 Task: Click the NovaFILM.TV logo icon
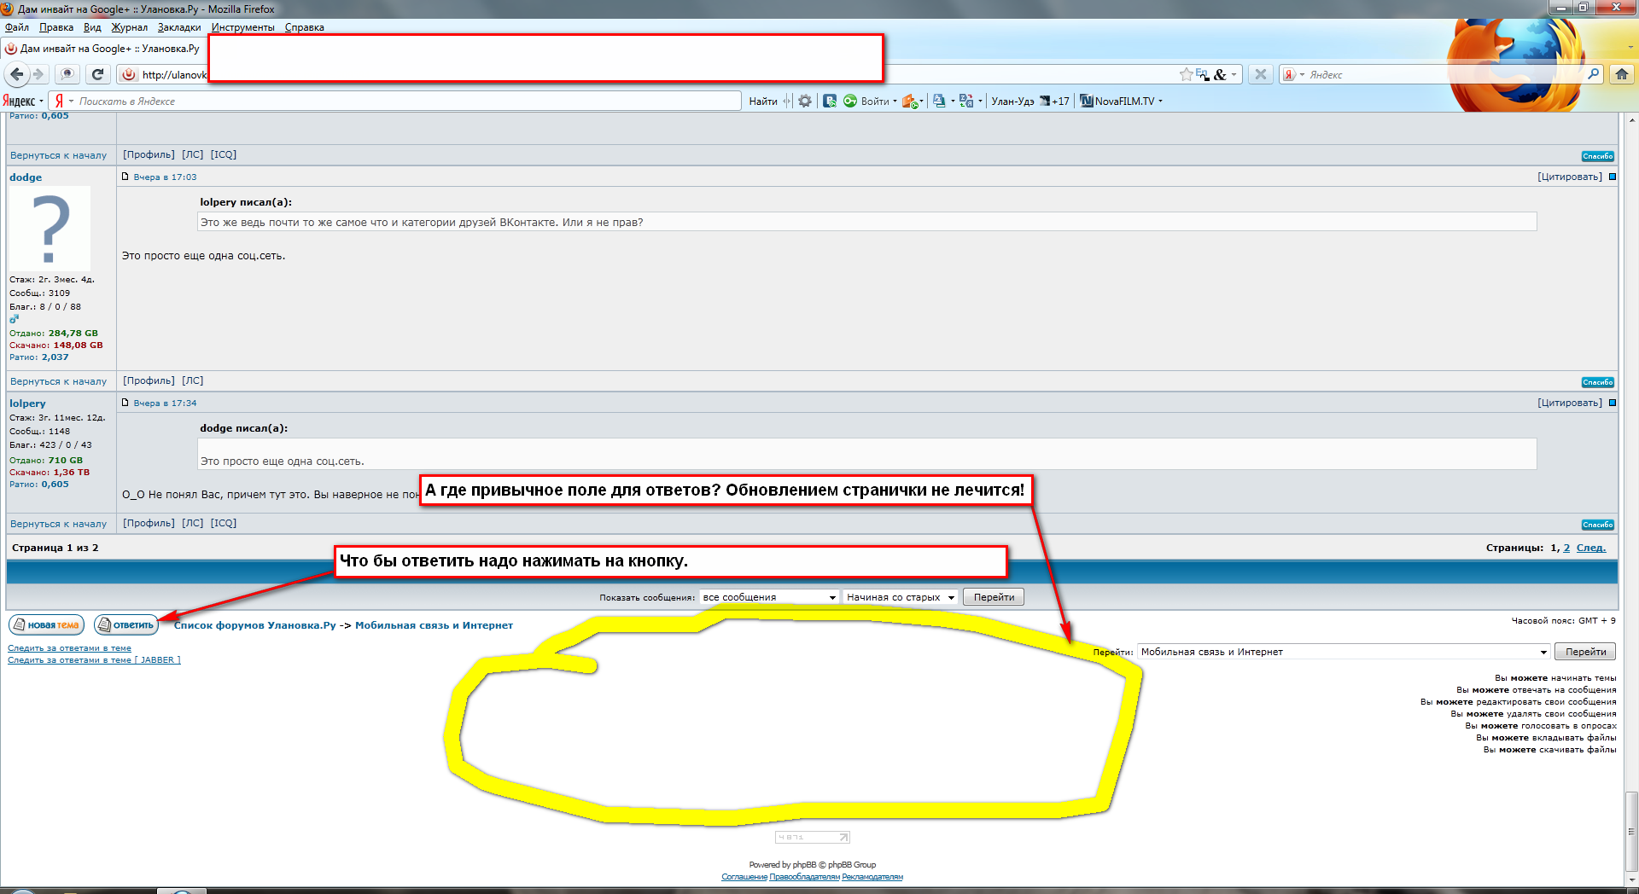click(1086, 101)
